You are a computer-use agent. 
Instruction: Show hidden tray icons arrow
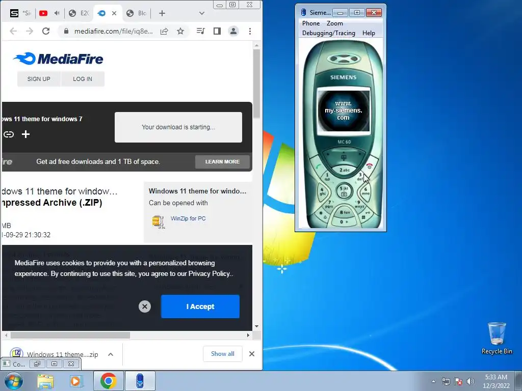[433, 381]
